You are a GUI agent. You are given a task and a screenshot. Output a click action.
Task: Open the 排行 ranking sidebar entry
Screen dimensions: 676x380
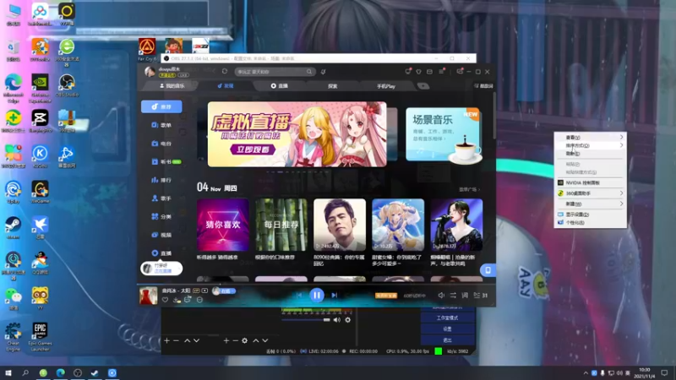click(x=161, y=180)
